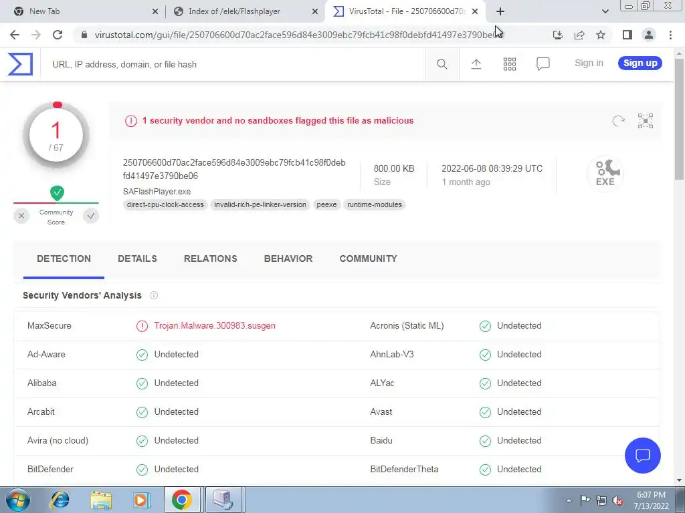
Task: Show hidden system tray icons
Action: (x=569, y=500)
